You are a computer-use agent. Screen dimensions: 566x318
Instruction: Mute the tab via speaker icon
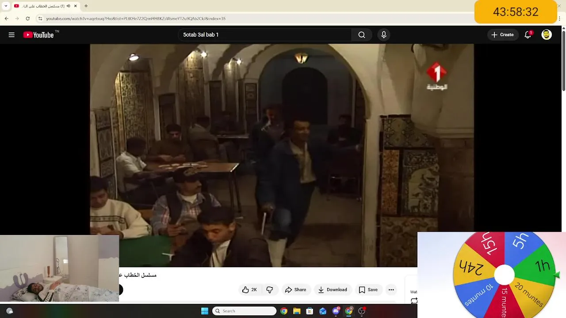68,6
